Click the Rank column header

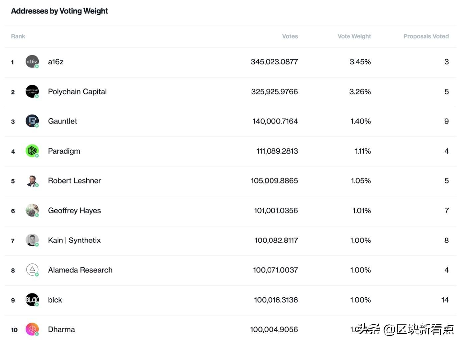[18, 36]
